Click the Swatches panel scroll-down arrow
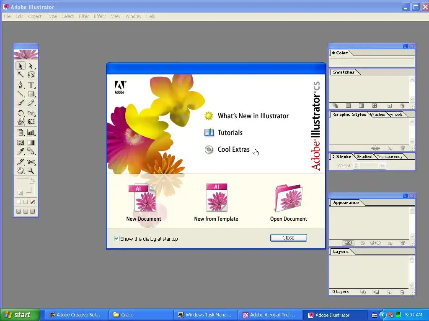The height and width of the screenshot is (321, 429). click(412, 99)
